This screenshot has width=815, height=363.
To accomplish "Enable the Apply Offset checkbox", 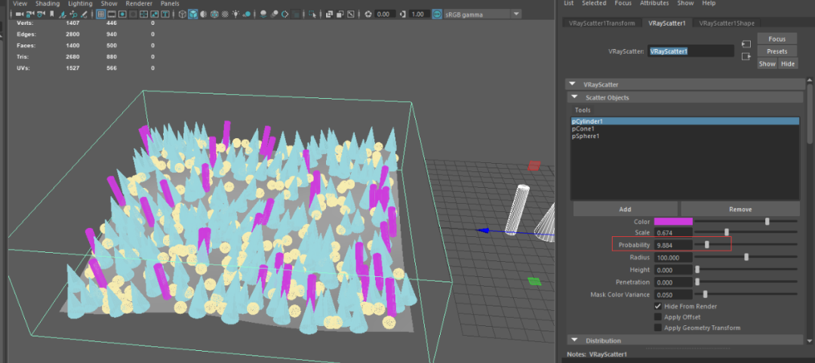I will [x=658, y=317].
